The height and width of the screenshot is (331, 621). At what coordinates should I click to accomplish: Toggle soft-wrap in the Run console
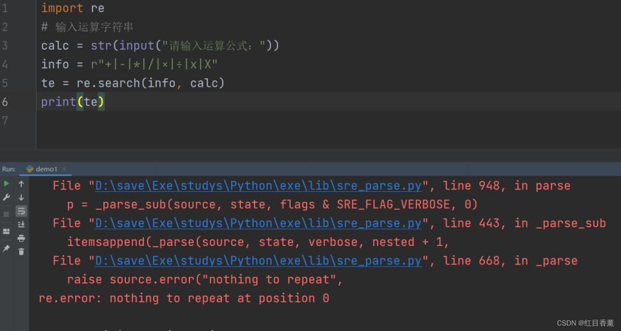coord(21,211)
